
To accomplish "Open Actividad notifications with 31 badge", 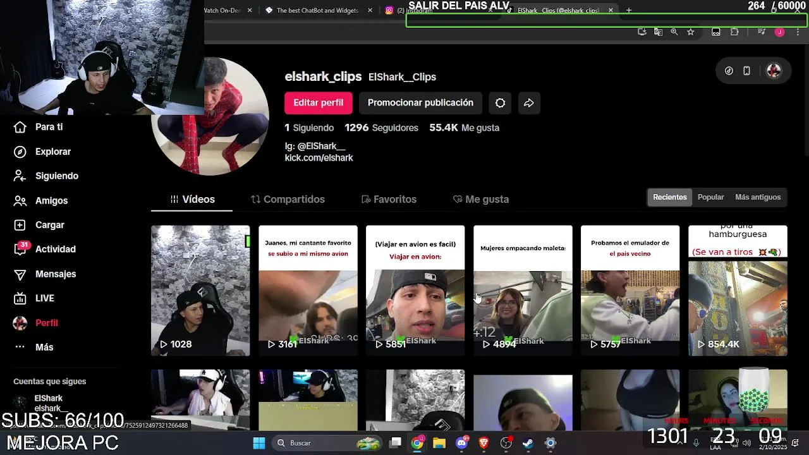I will (44, 249).
